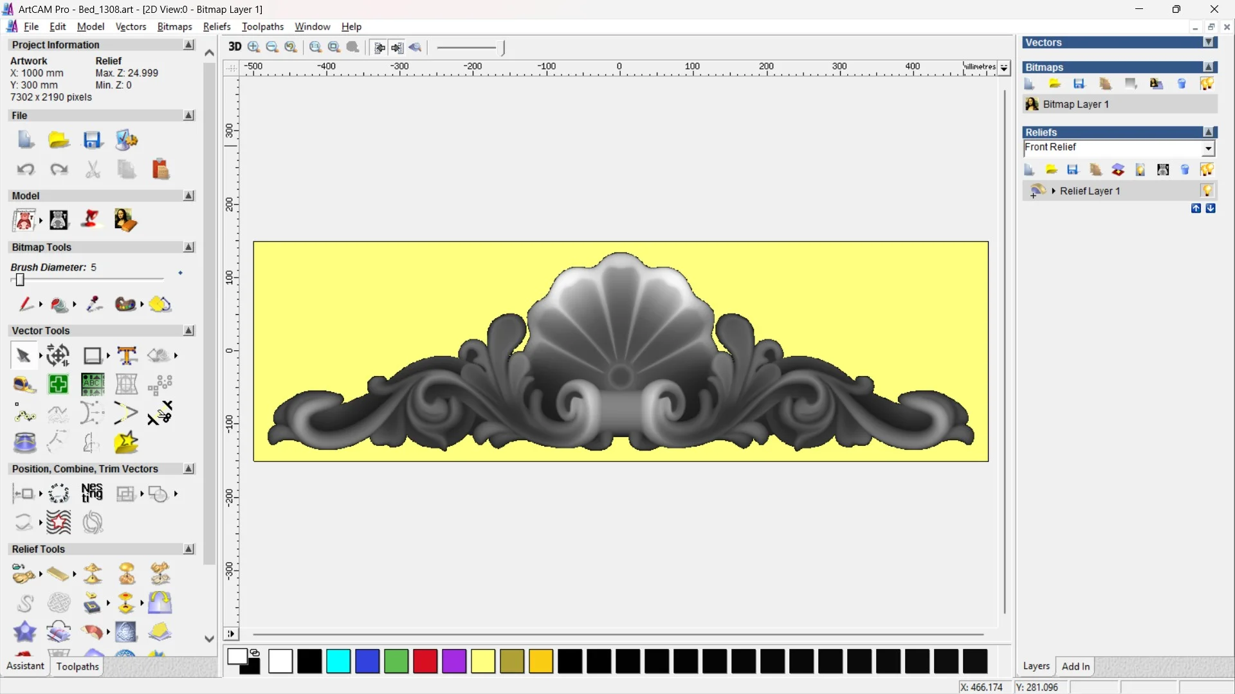Pick the cyan colour swatch
1235x694 pixels.
(x=338, y=661)
